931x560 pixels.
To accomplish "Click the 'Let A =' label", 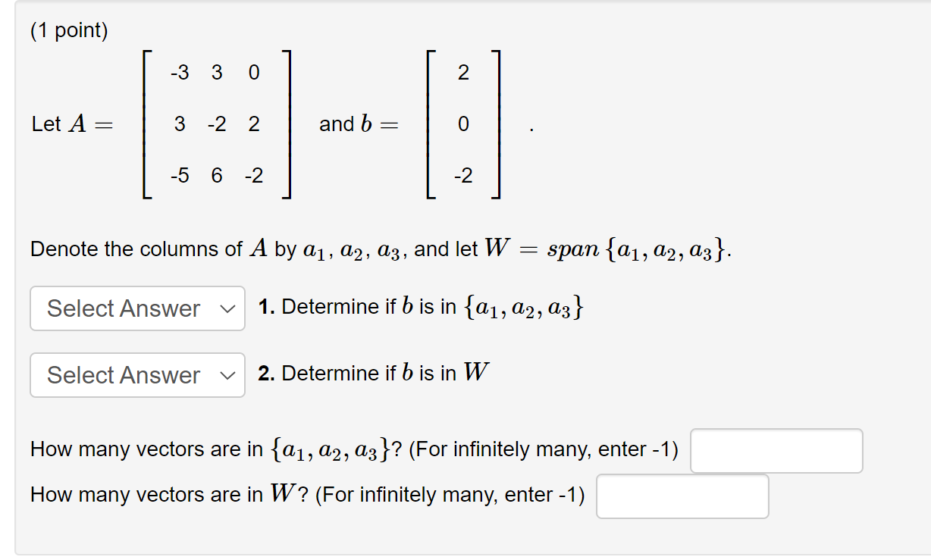I will pyautogui.click(x=71, y=124).
